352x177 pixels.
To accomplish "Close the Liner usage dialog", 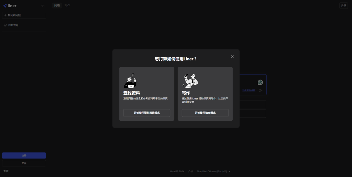I will (232, 57).
